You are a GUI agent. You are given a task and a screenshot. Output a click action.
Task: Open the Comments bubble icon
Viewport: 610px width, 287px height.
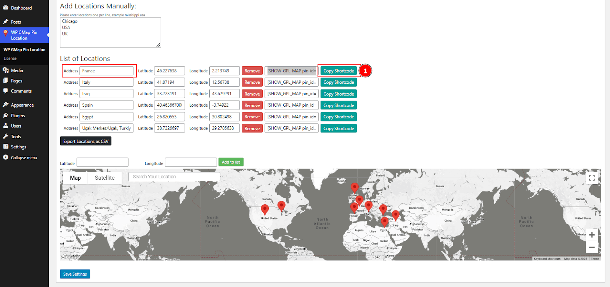coord(6,91)
